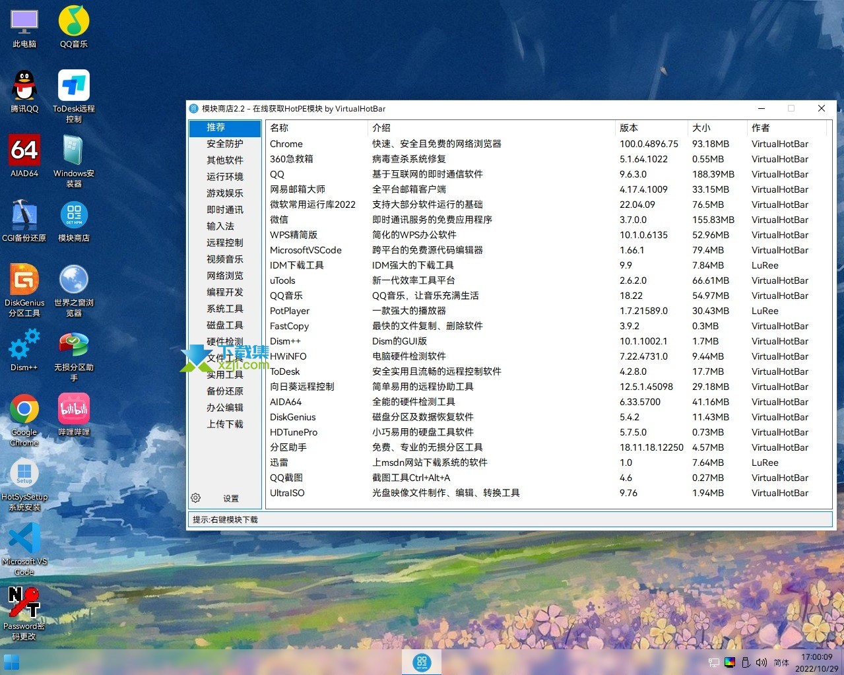Select the 运行环境 category
The image size is (844, 675).
coord(225,177)
